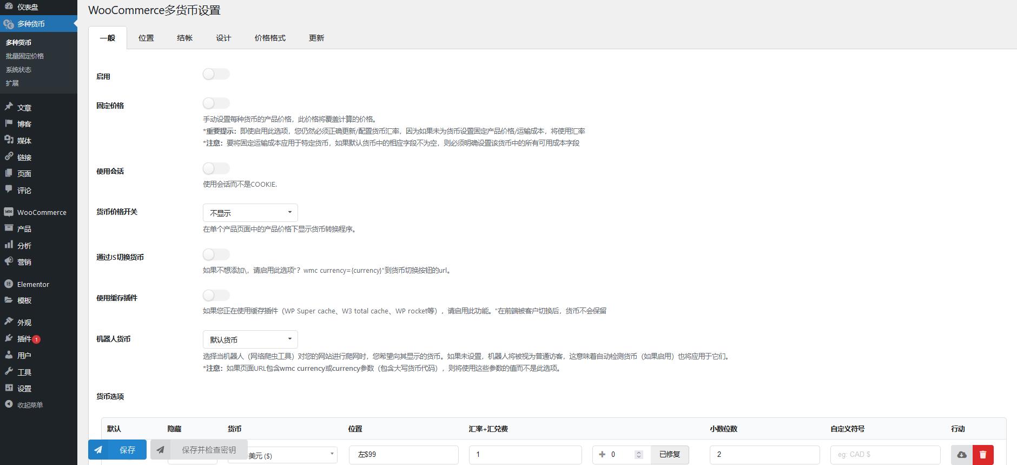
Task: Click the 自定义符号 input field
Action: click(885, 455)
